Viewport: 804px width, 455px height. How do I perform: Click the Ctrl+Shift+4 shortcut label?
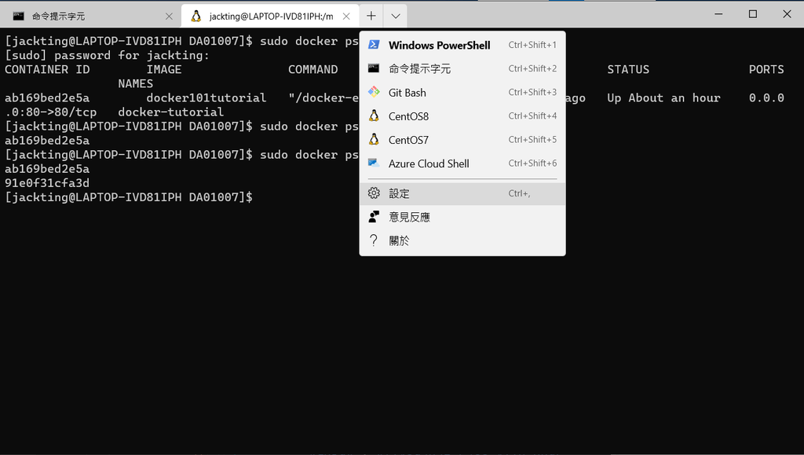tap(532, 116)
